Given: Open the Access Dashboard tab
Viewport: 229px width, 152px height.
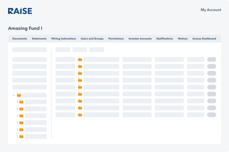Looking at the screenshot, I should (204, 38).
